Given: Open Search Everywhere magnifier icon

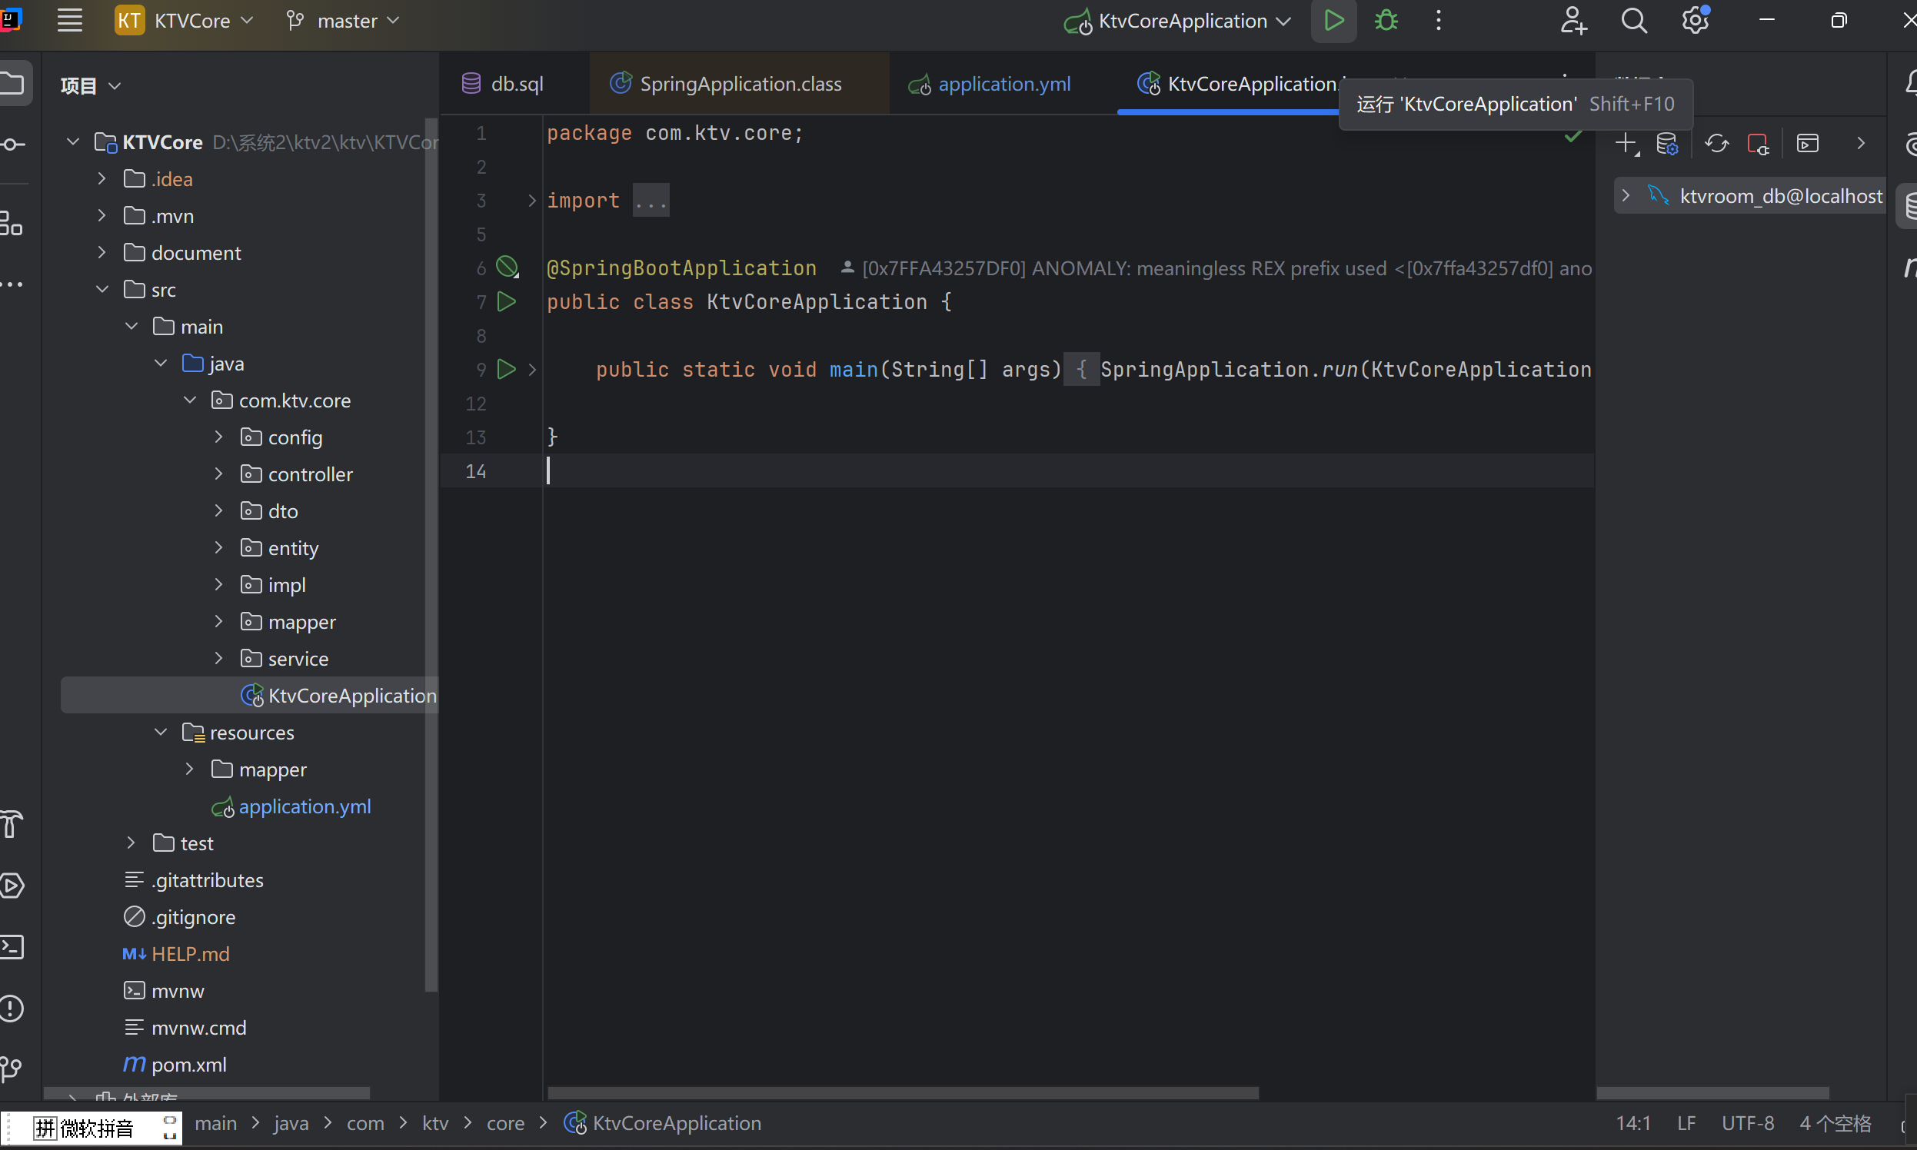Looking at the screenshot, I should (x=1633, y=21).
